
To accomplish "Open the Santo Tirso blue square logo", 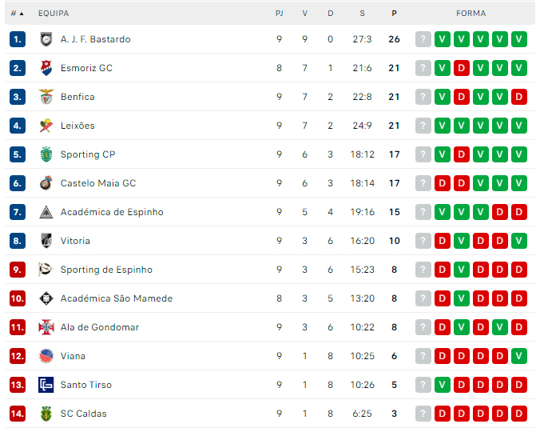I will click(46, 385).
